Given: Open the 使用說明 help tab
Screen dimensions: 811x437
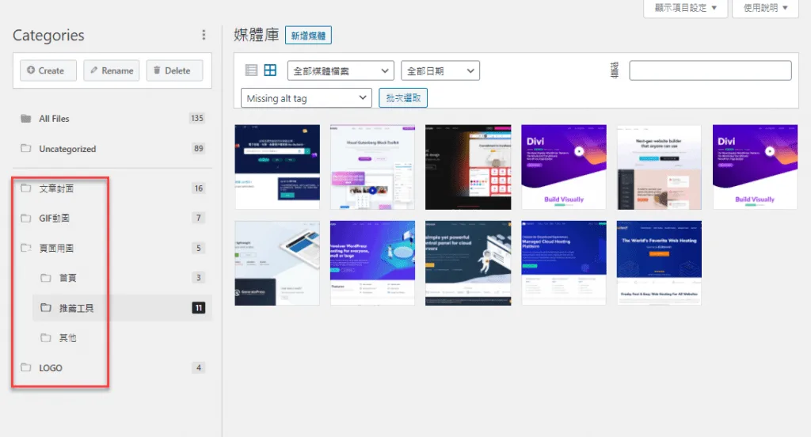Looking at the screenshot, I should [x=766, y=8].
